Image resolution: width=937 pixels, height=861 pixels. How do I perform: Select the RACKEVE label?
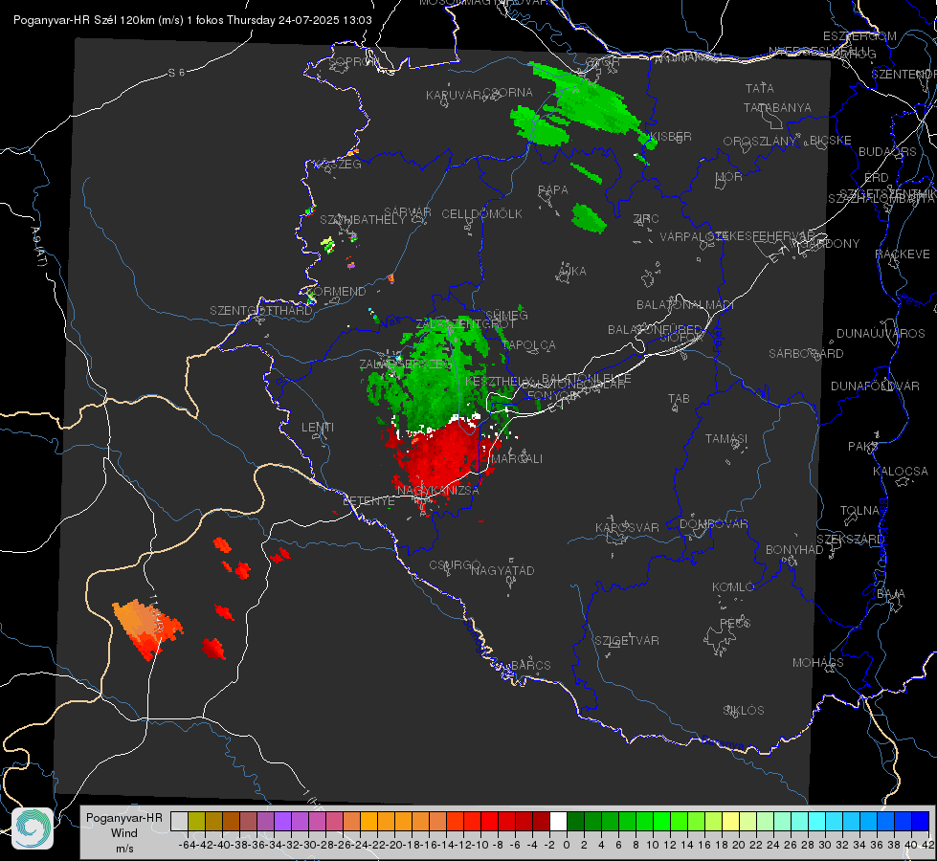pos(903,254)
